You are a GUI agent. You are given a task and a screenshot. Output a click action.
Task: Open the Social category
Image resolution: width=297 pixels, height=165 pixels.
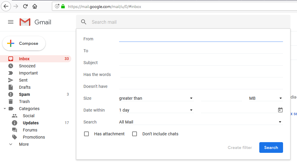(29, 116)
